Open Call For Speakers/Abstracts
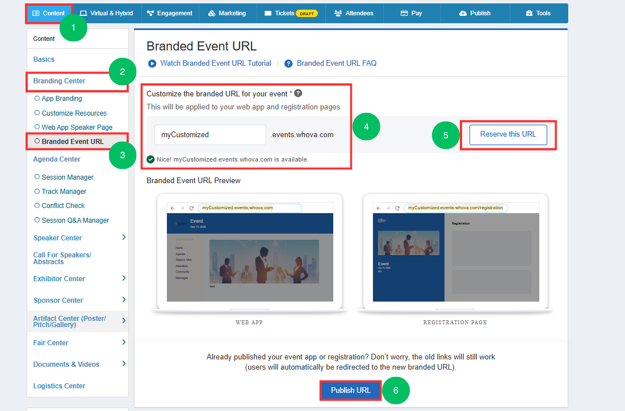The width and height of the screenshot is (625, 411). (62, 258)
